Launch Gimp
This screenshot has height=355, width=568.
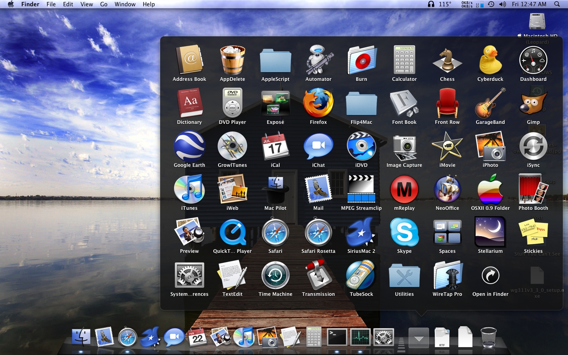[x=533, y=103]
